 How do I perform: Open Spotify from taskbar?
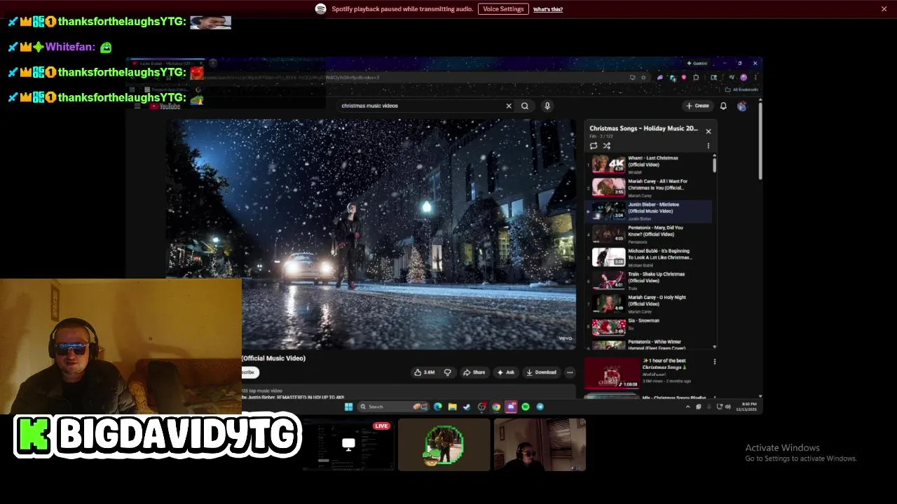pos(526,407)
